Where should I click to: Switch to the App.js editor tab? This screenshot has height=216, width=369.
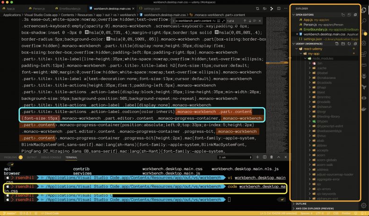11,9
